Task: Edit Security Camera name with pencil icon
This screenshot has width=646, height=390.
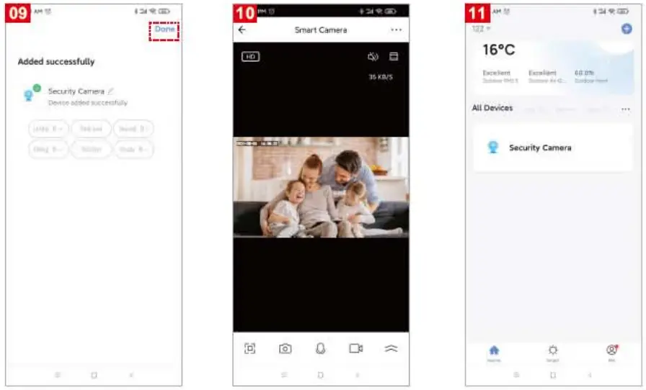Action: (110, 91)
